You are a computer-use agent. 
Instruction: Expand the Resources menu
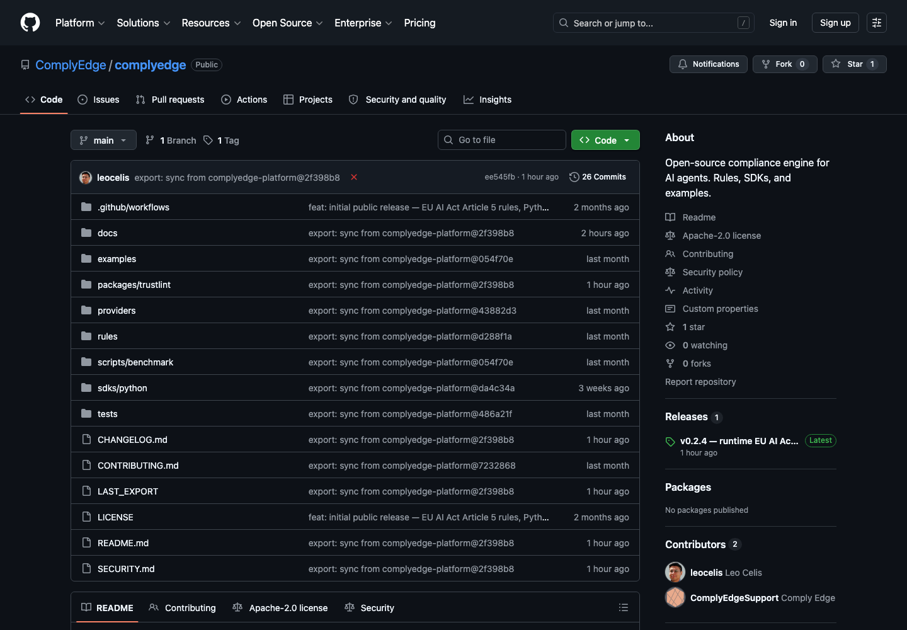(211, 23)
